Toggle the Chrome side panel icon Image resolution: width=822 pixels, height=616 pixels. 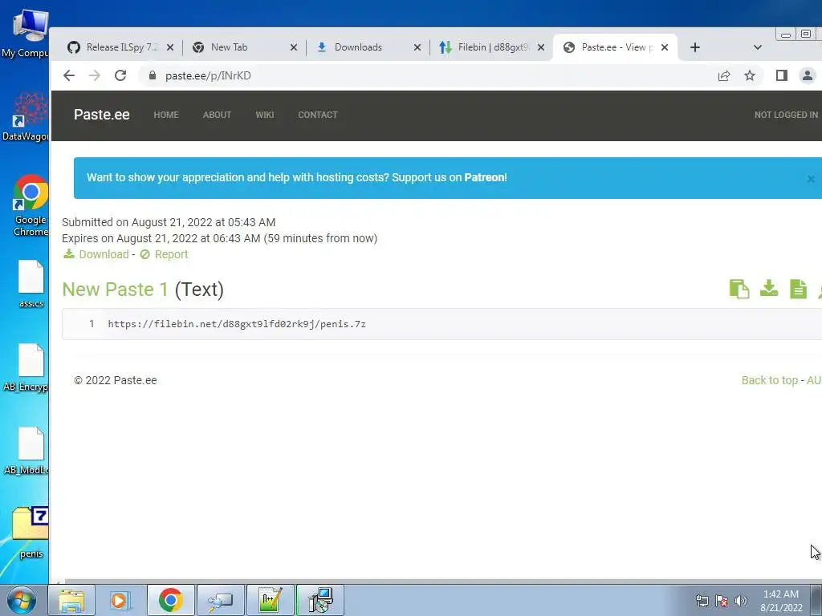tap(782, 76)
